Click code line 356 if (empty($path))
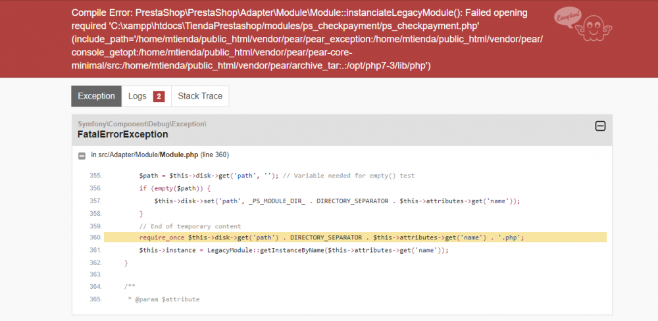658x321 pixels. [174, 188]
